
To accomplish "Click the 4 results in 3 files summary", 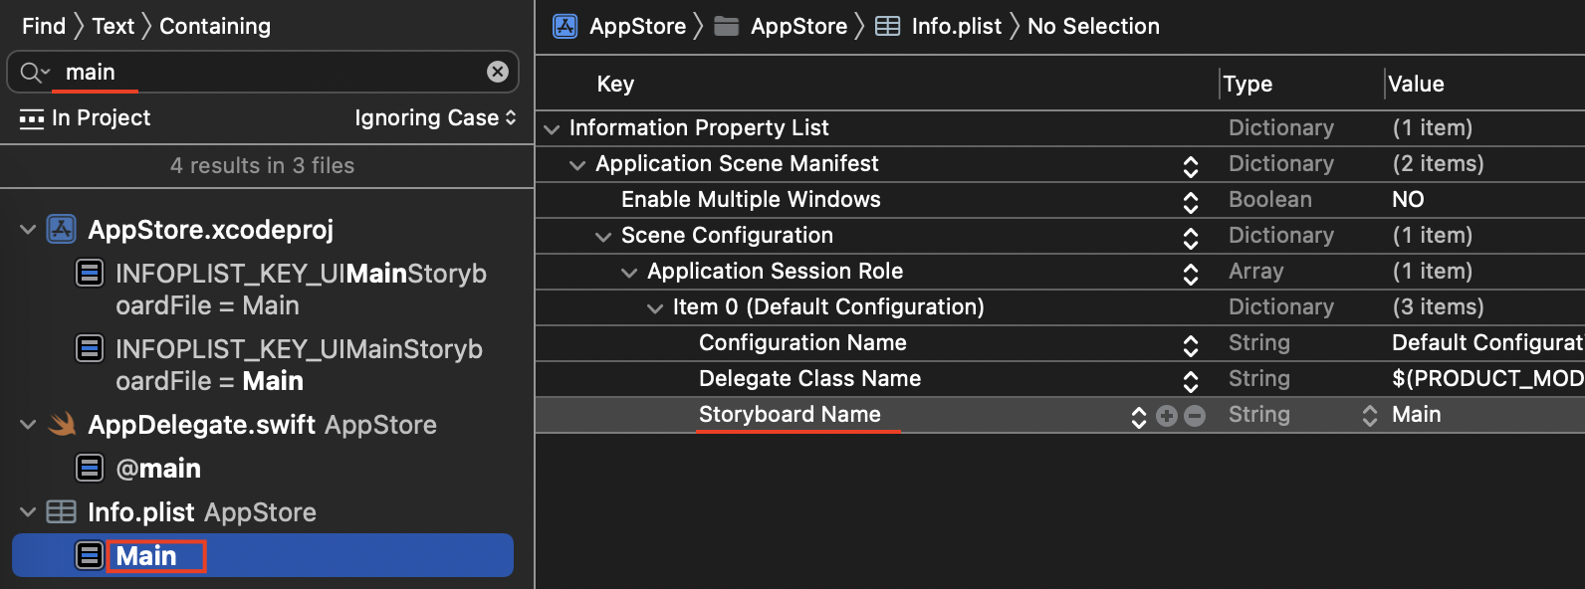I will point(262,165).
